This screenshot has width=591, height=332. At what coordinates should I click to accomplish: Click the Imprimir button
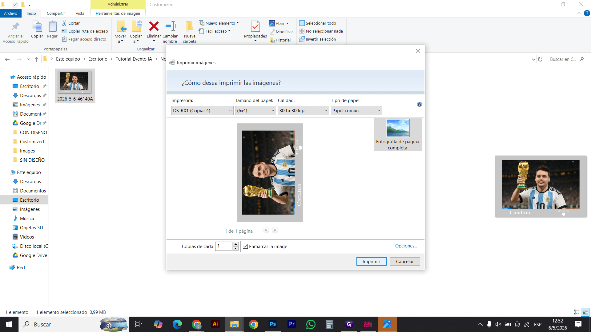(x=371, y=262)
